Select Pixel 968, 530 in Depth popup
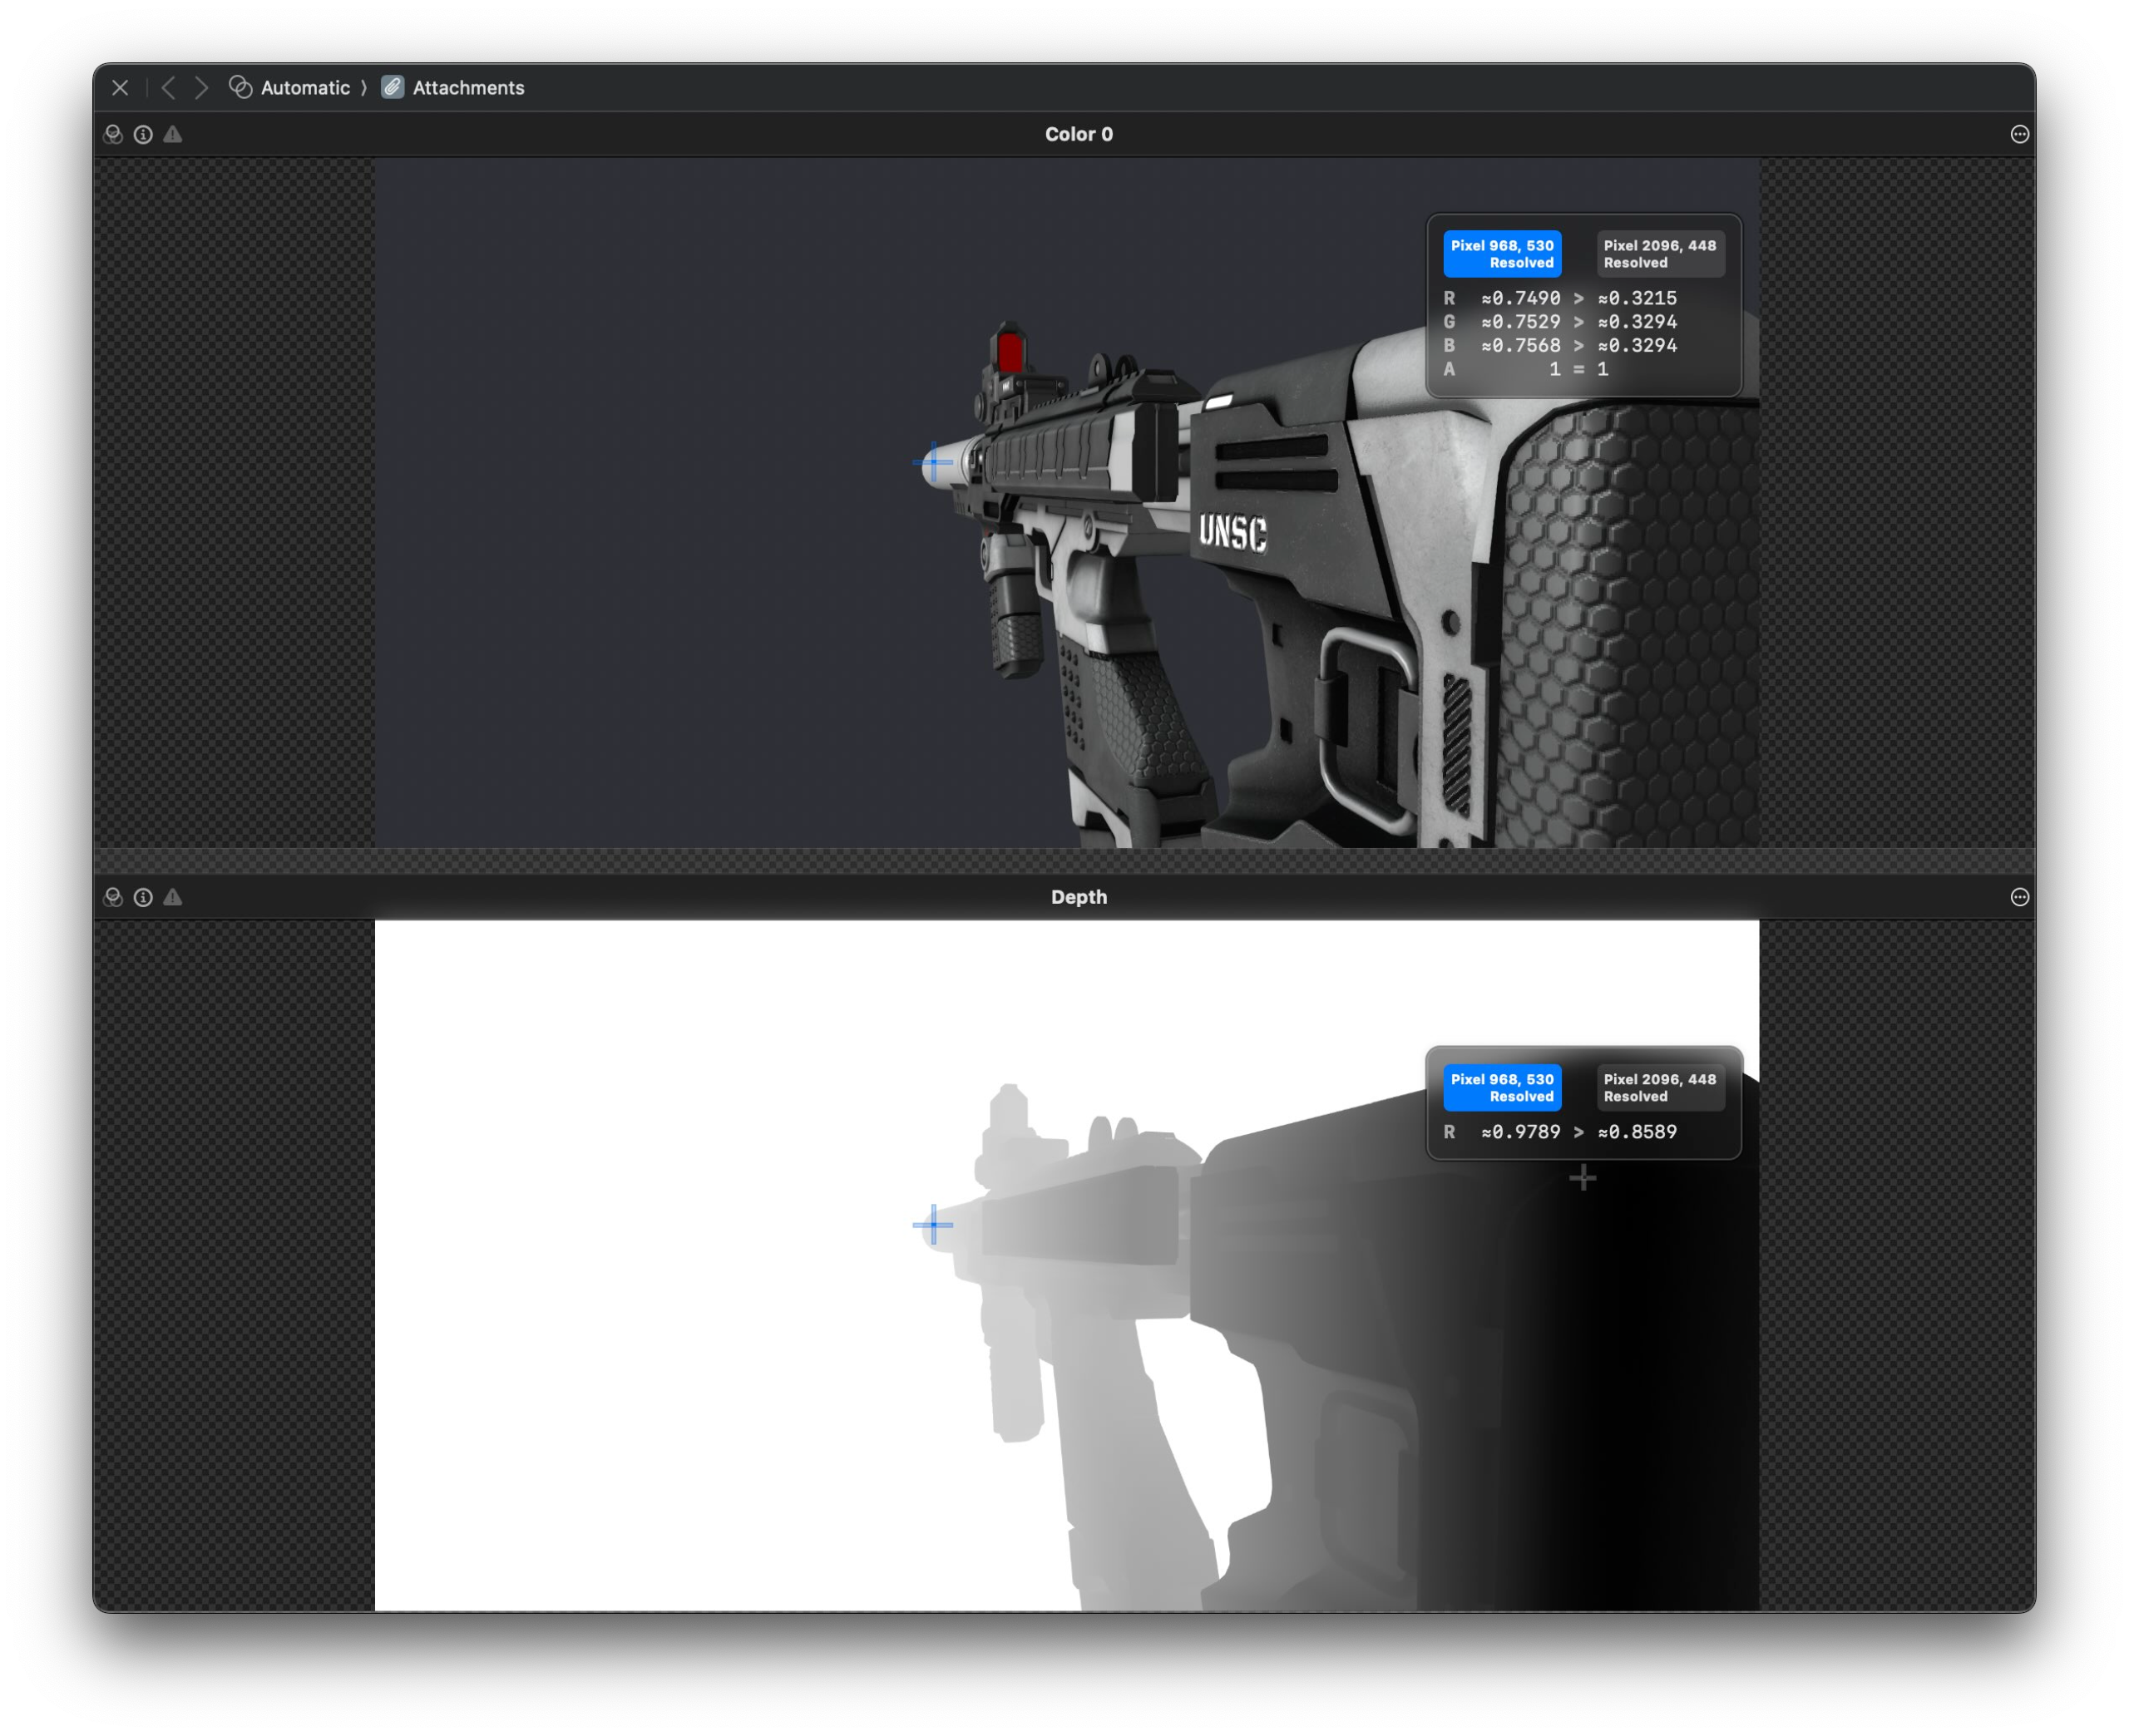Screen dimensions: 2129x1736 tap(1501, 1087)
